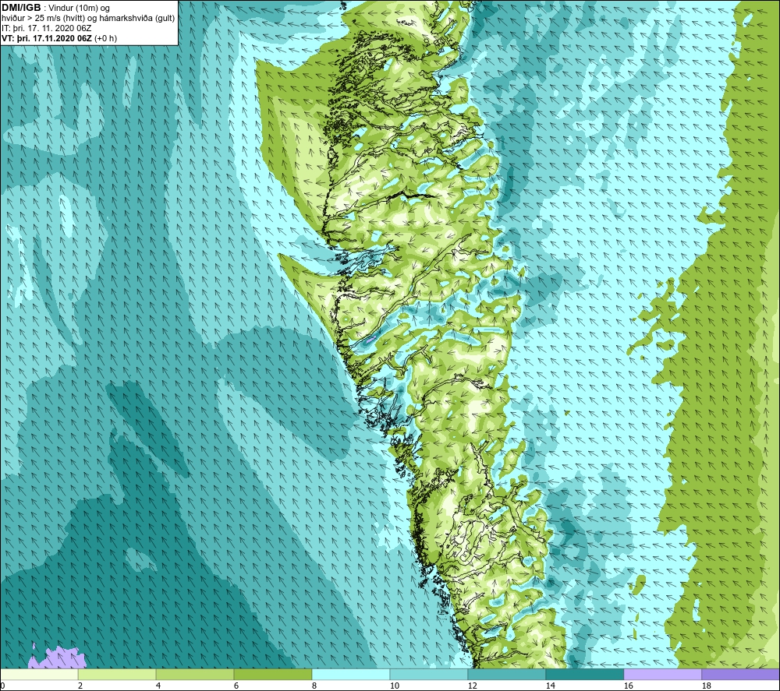The image size is (780, 691).
Task: Click the legend value label '6'
Action: (x=236, y=686)
